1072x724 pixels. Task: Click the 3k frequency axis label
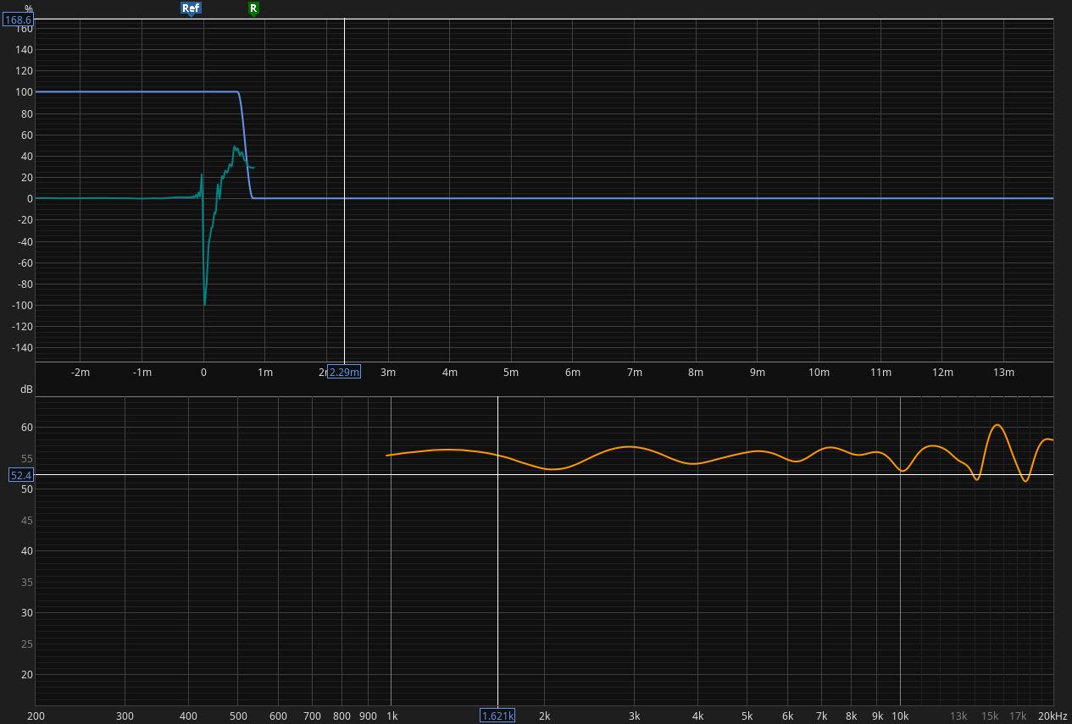point(634,716)
